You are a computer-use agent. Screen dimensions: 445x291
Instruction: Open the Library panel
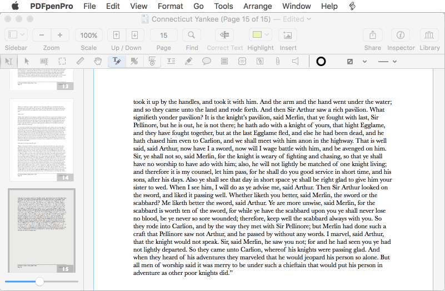click(429, 35)
